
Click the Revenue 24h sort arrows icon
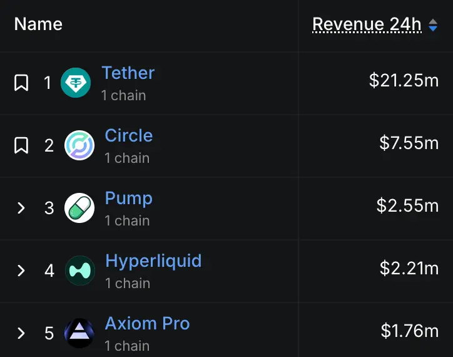click(433, 25)
